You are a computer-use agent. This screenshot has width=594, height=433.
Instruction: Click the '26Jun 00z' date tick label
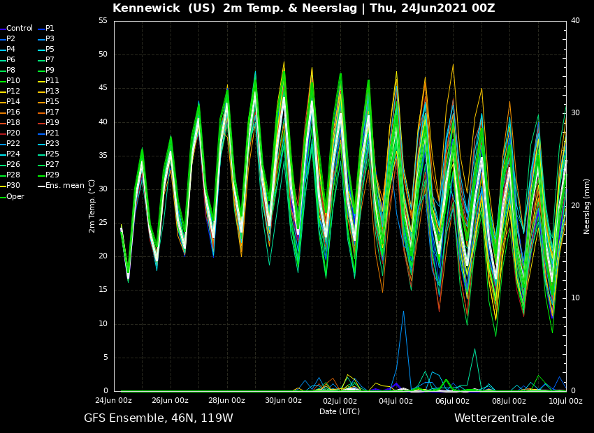pyautogui.click(x=170, y=401)
